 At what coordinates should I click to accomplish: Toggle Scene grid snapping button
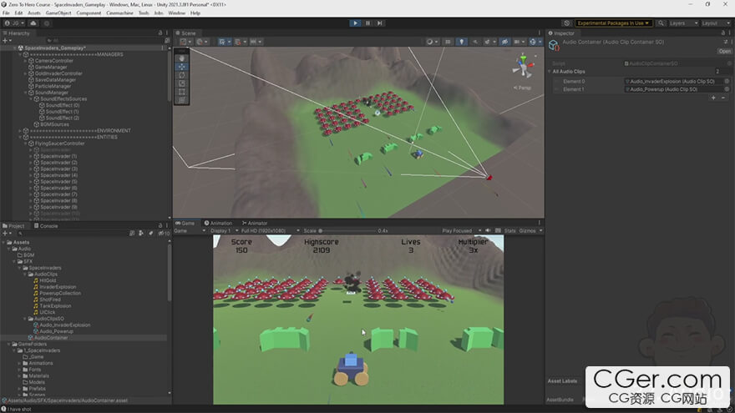click(x=240, y=42)
